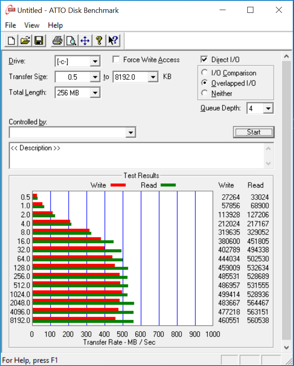Click the Open folder toolbar icon
294x366 pixels.
tap(25, 41)
